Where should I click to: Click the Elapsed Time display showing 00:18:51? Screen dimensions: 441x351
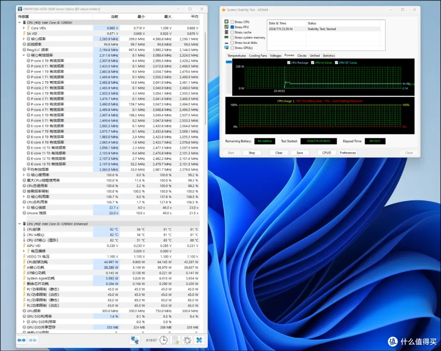click(x=375, y=141)
